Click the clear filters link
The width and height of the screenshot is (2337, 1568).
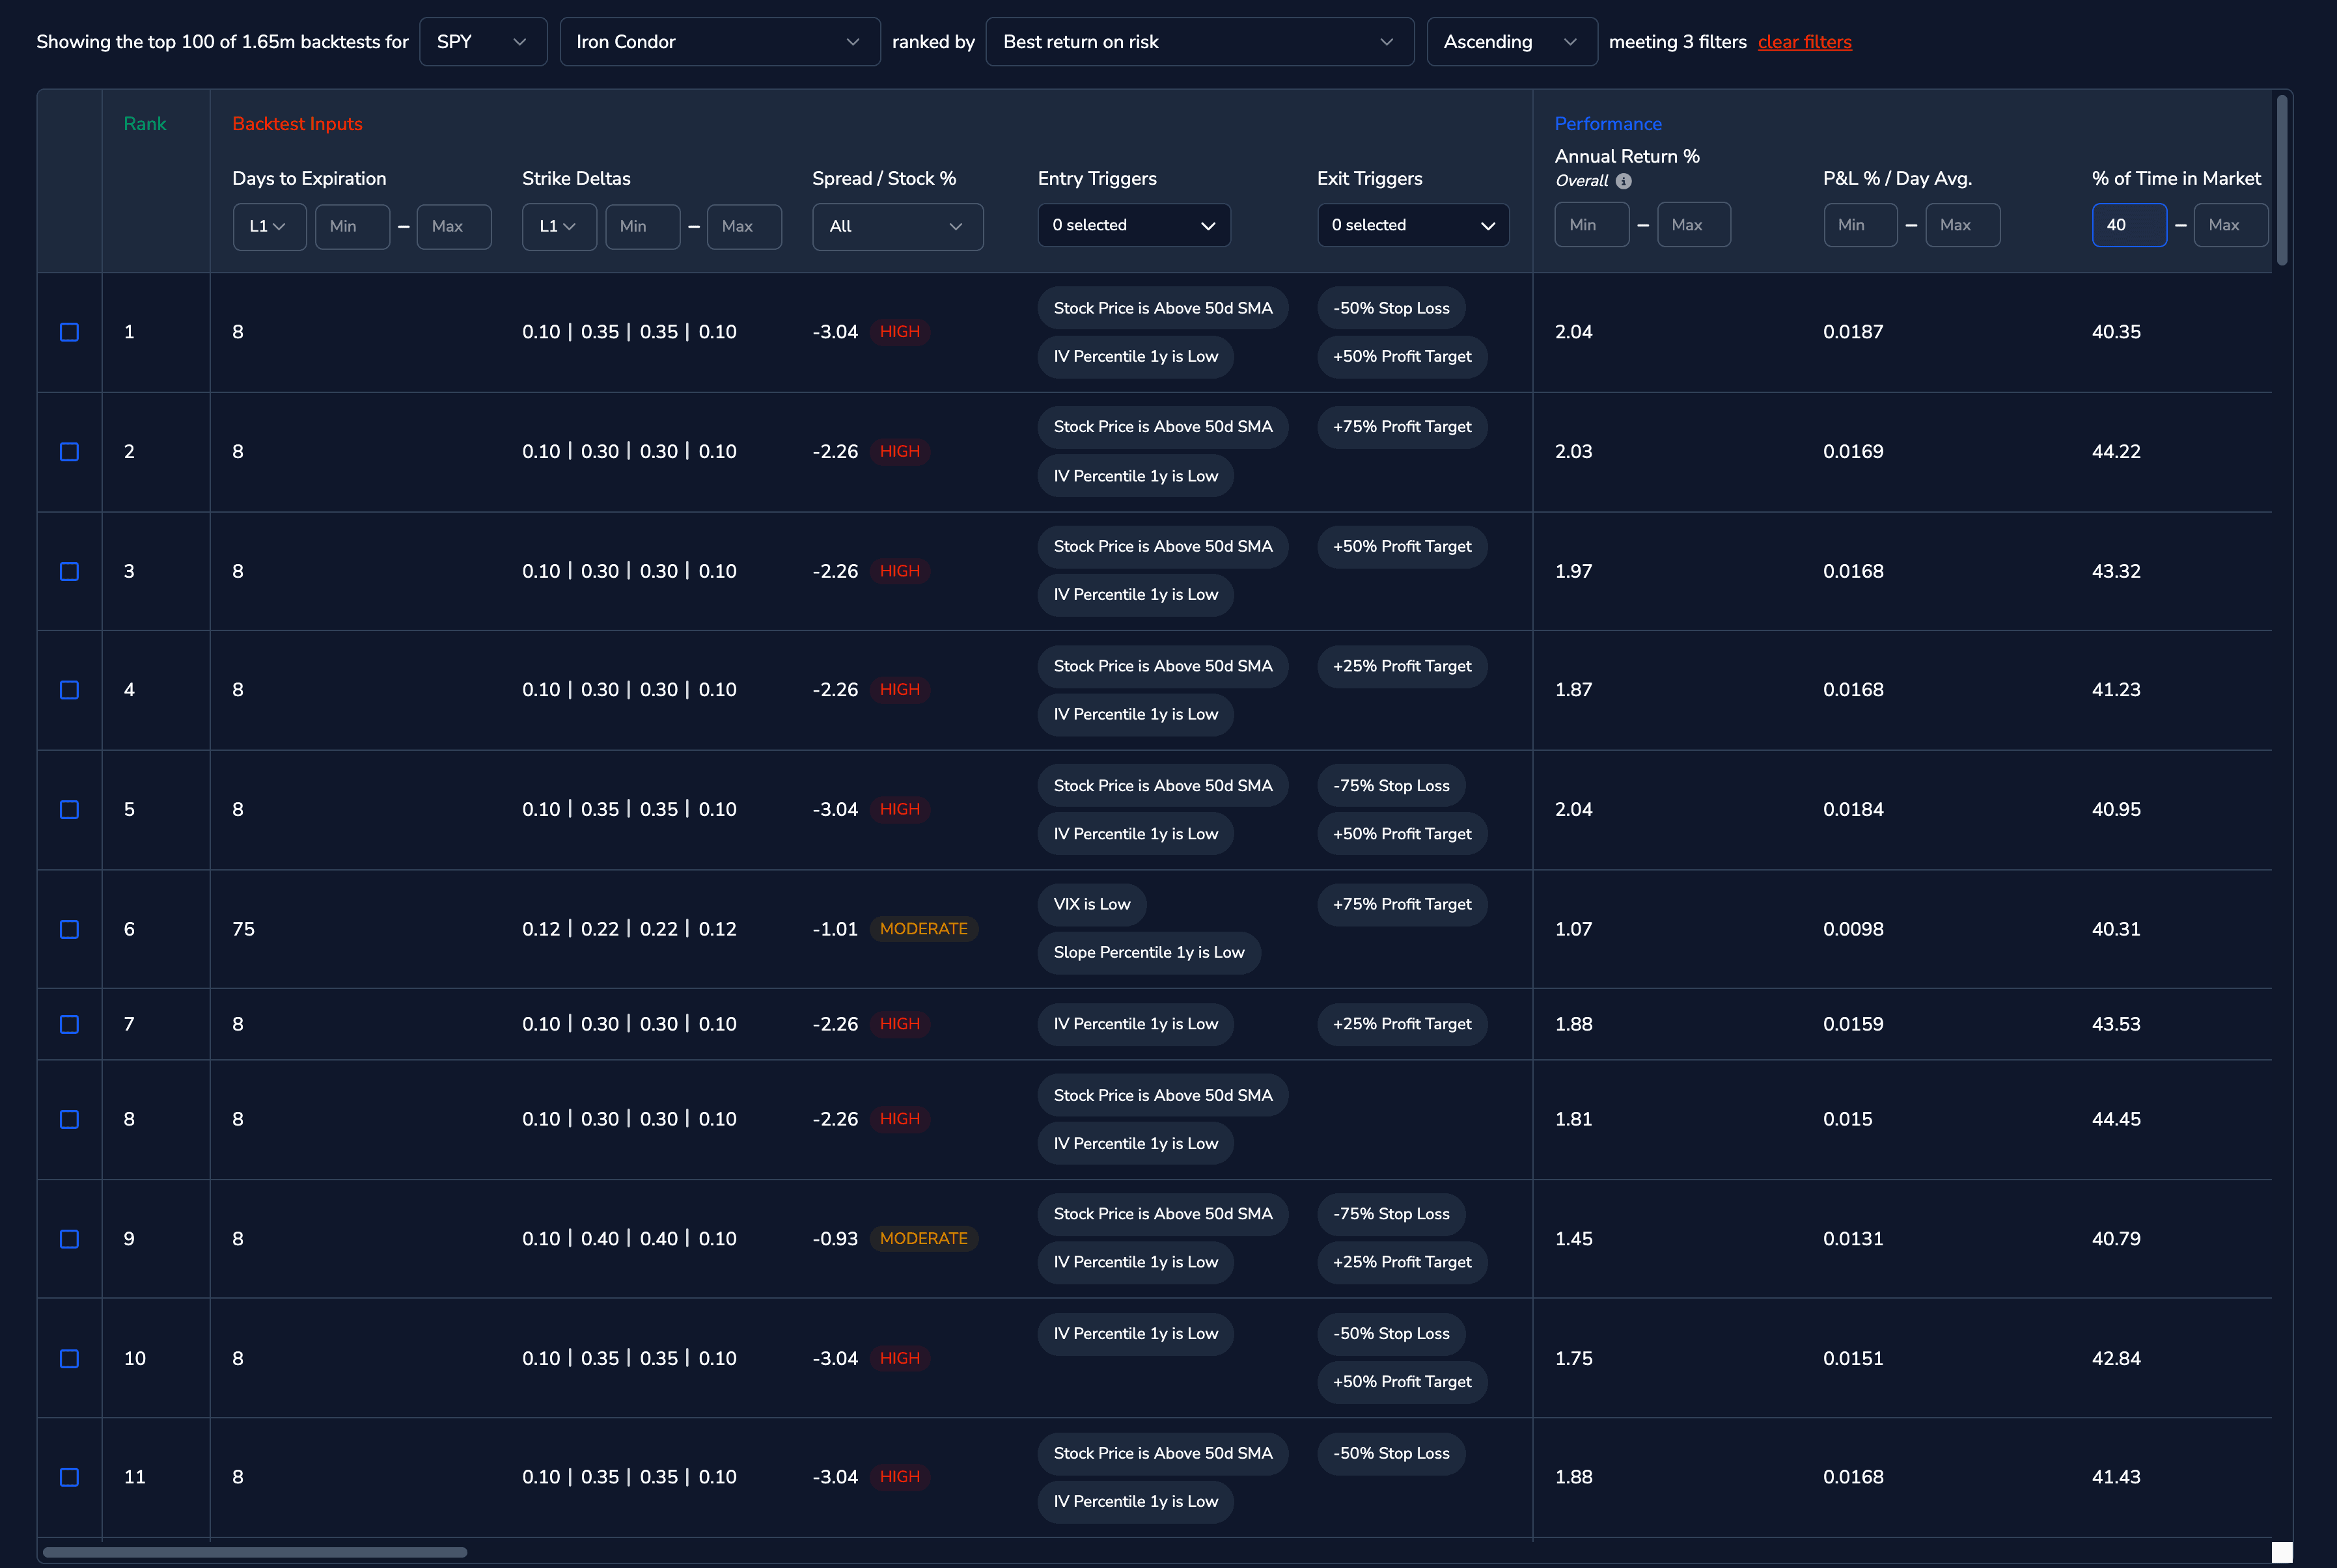tap(1804, 42)
